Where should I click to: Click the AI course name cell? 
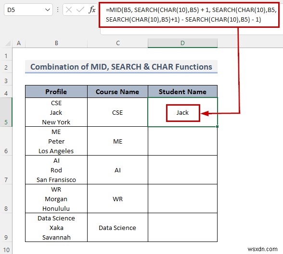tap(117, 170)
